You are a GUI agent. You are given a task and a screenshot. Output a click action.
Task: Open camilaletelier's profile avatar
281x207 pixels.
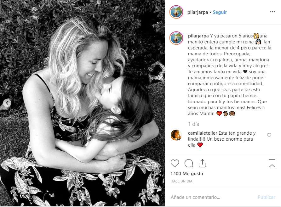tap(176, 135)
